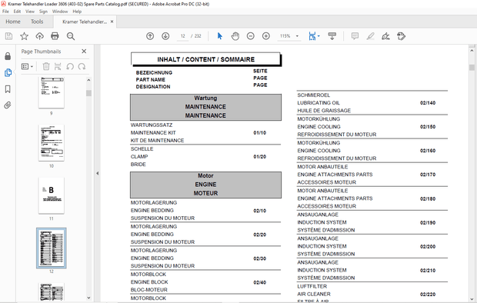Open the Help menu
477x303 pixels.
77,12
